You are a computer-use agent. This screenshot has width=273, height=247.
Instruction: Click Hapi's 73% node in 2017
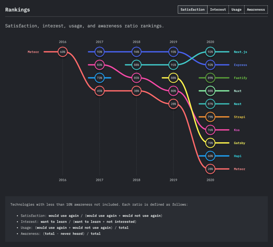(100, 78)
